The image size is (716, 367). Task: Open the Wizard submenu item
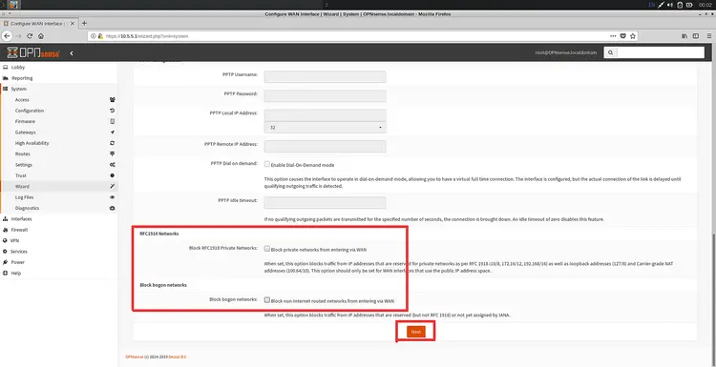pyautogui.click(x=22, y=187)
